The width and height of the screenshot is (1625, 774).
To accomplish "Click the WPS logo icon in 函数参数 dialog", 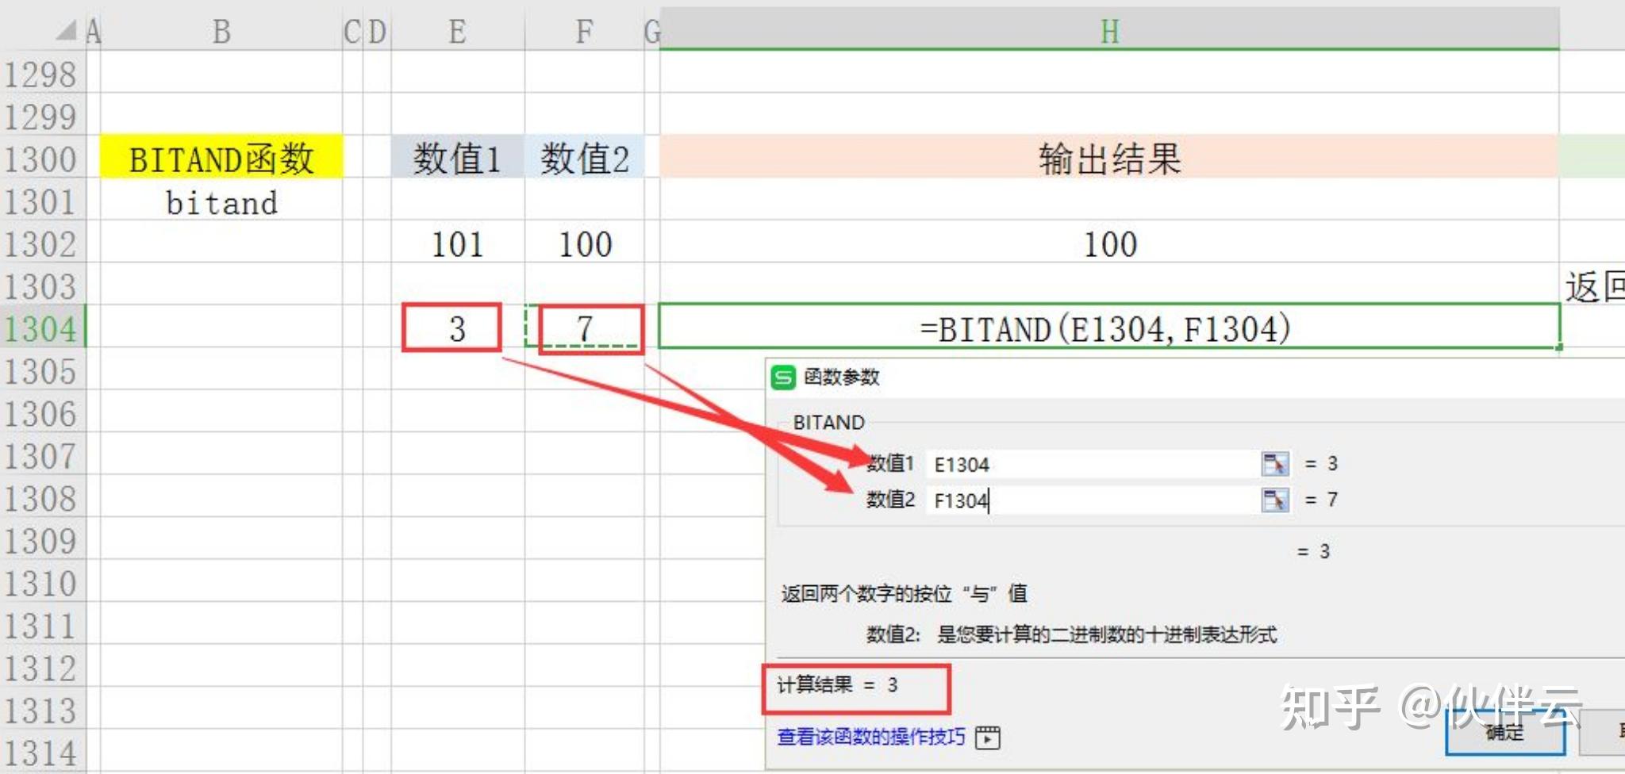I will pos(783,377).
